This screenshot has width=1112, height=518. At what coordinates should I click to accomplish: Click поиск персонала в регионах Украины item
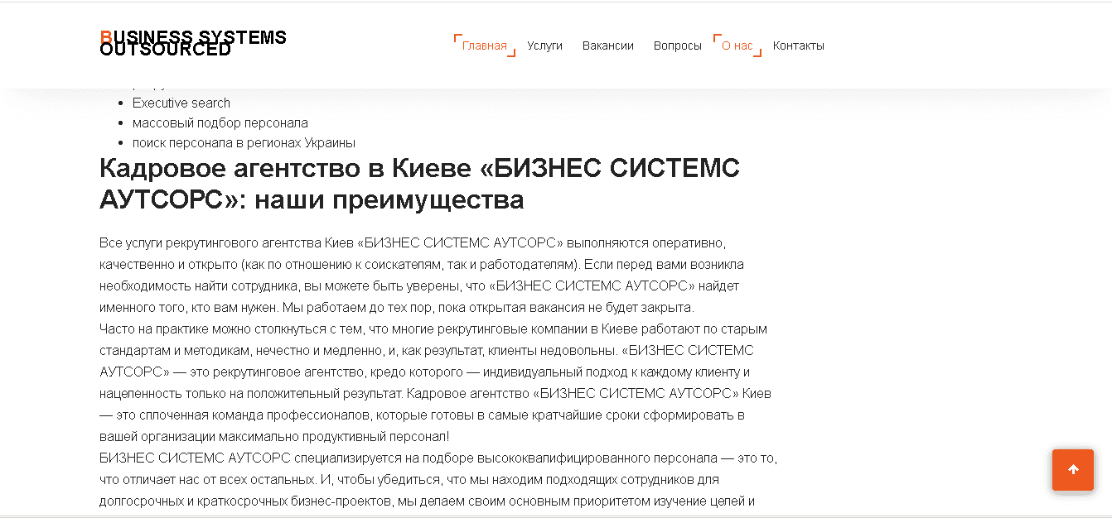(244, 142)
